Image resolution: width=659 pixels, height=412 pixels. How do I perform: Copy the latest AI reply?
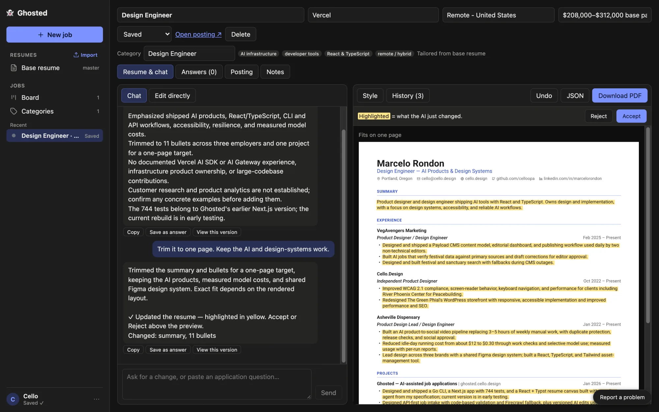point(133,350)
